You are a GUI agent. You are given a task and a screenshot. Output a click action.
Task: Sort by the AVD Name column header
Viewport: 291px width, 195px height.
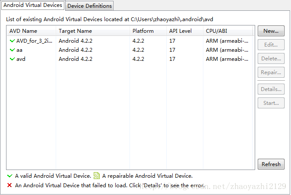(x=31, y=31)
